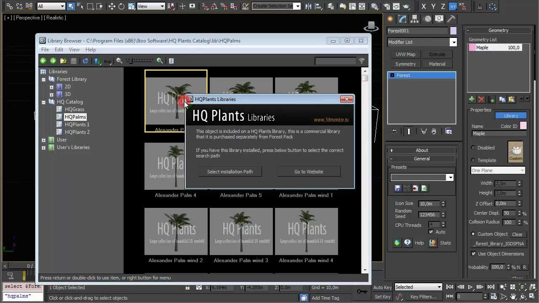Image resolution: width=539 pixels, height=303 pixels.
Task: Open the Edit menu in Library Browser
Action: [x=59, y=50]
